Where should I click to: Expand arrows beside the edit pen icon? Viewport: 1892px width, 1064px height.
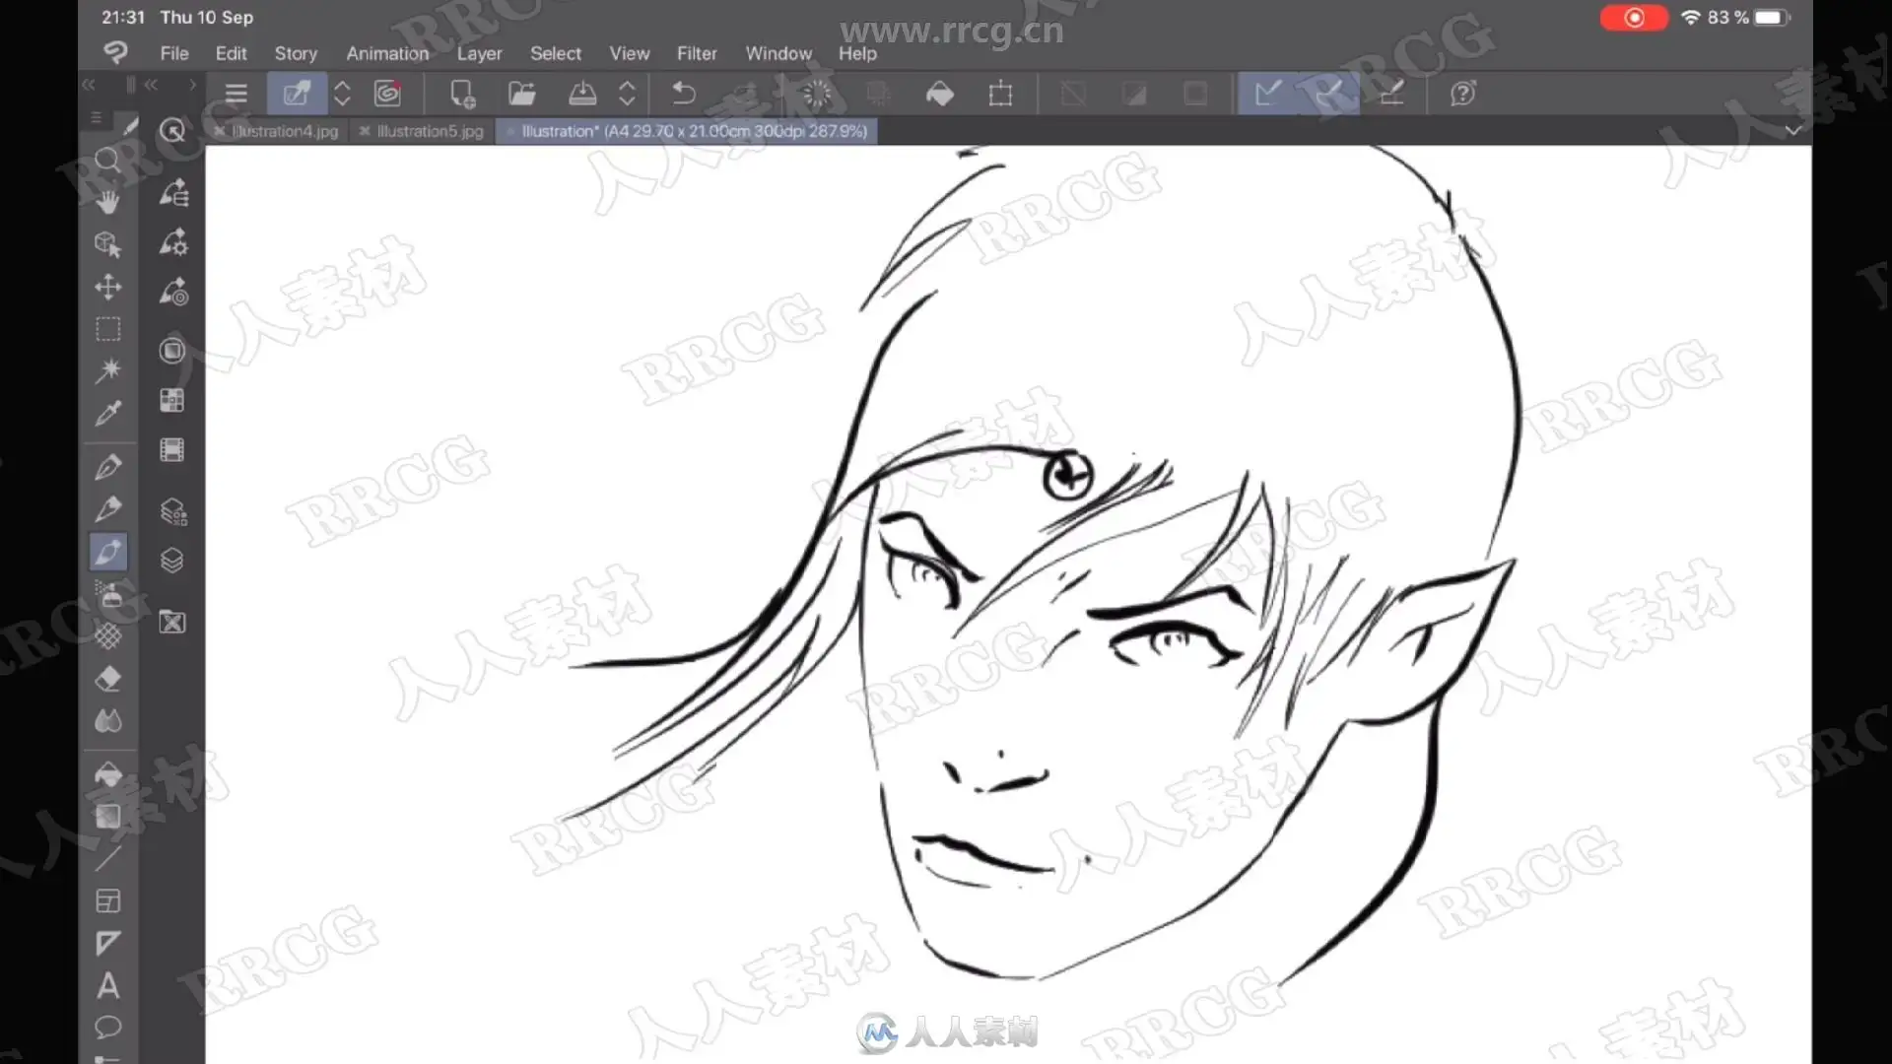pyautogui.click(x=342, y=94)
